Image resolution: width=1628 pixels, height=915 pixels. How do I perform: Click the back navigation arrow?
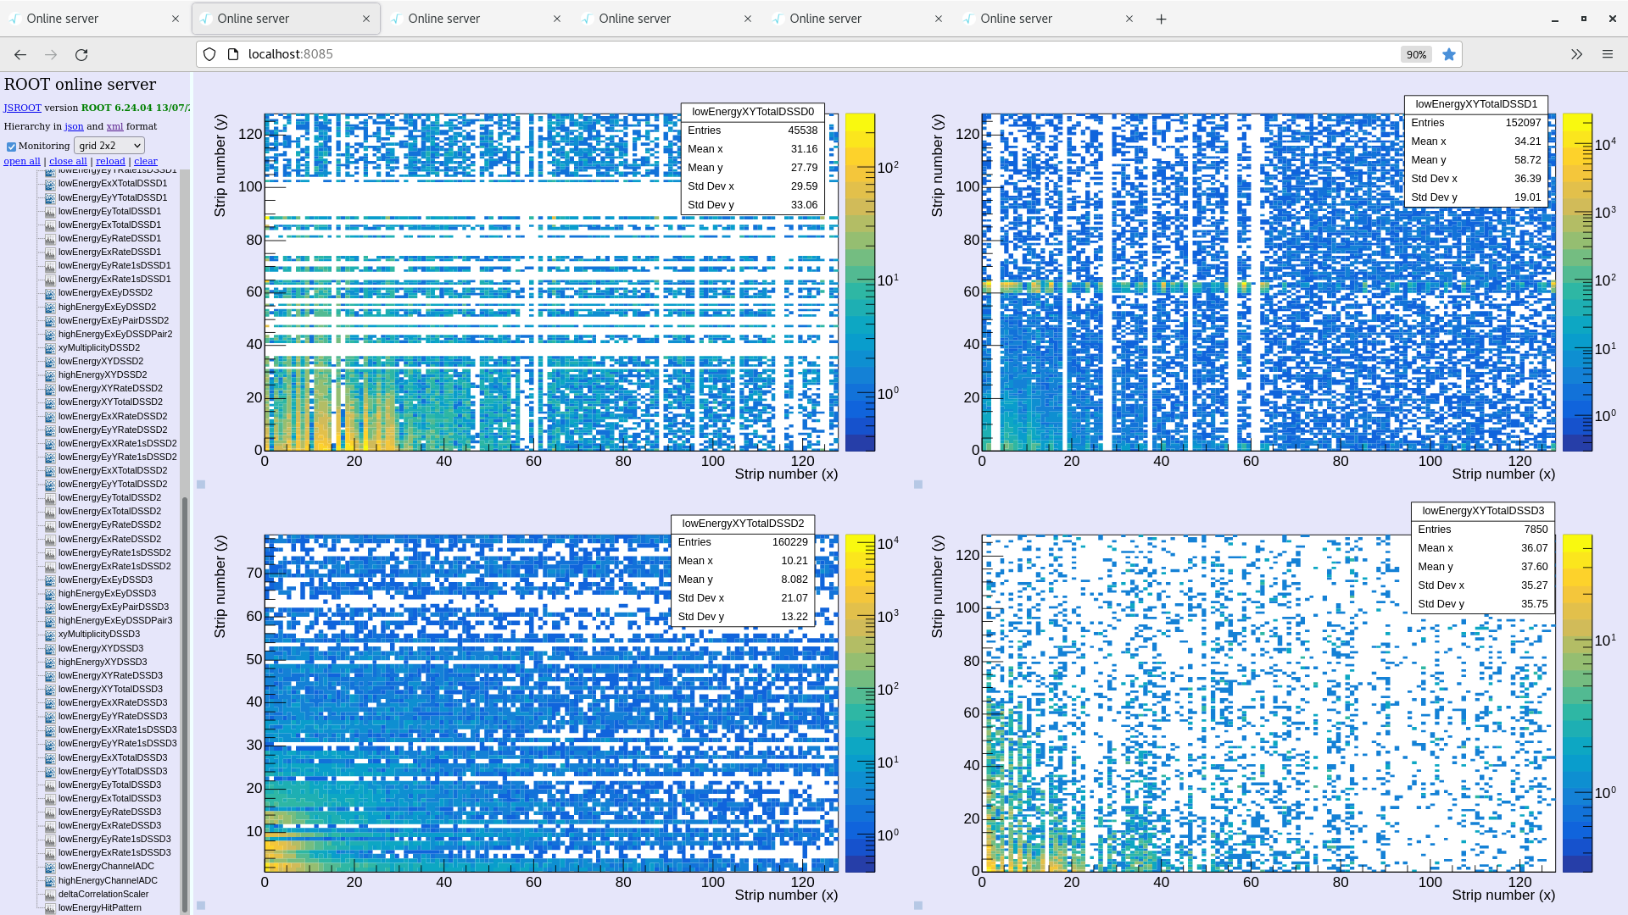20,54
